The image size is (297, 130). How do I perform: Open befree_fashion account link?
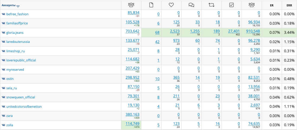pos(17,14)
